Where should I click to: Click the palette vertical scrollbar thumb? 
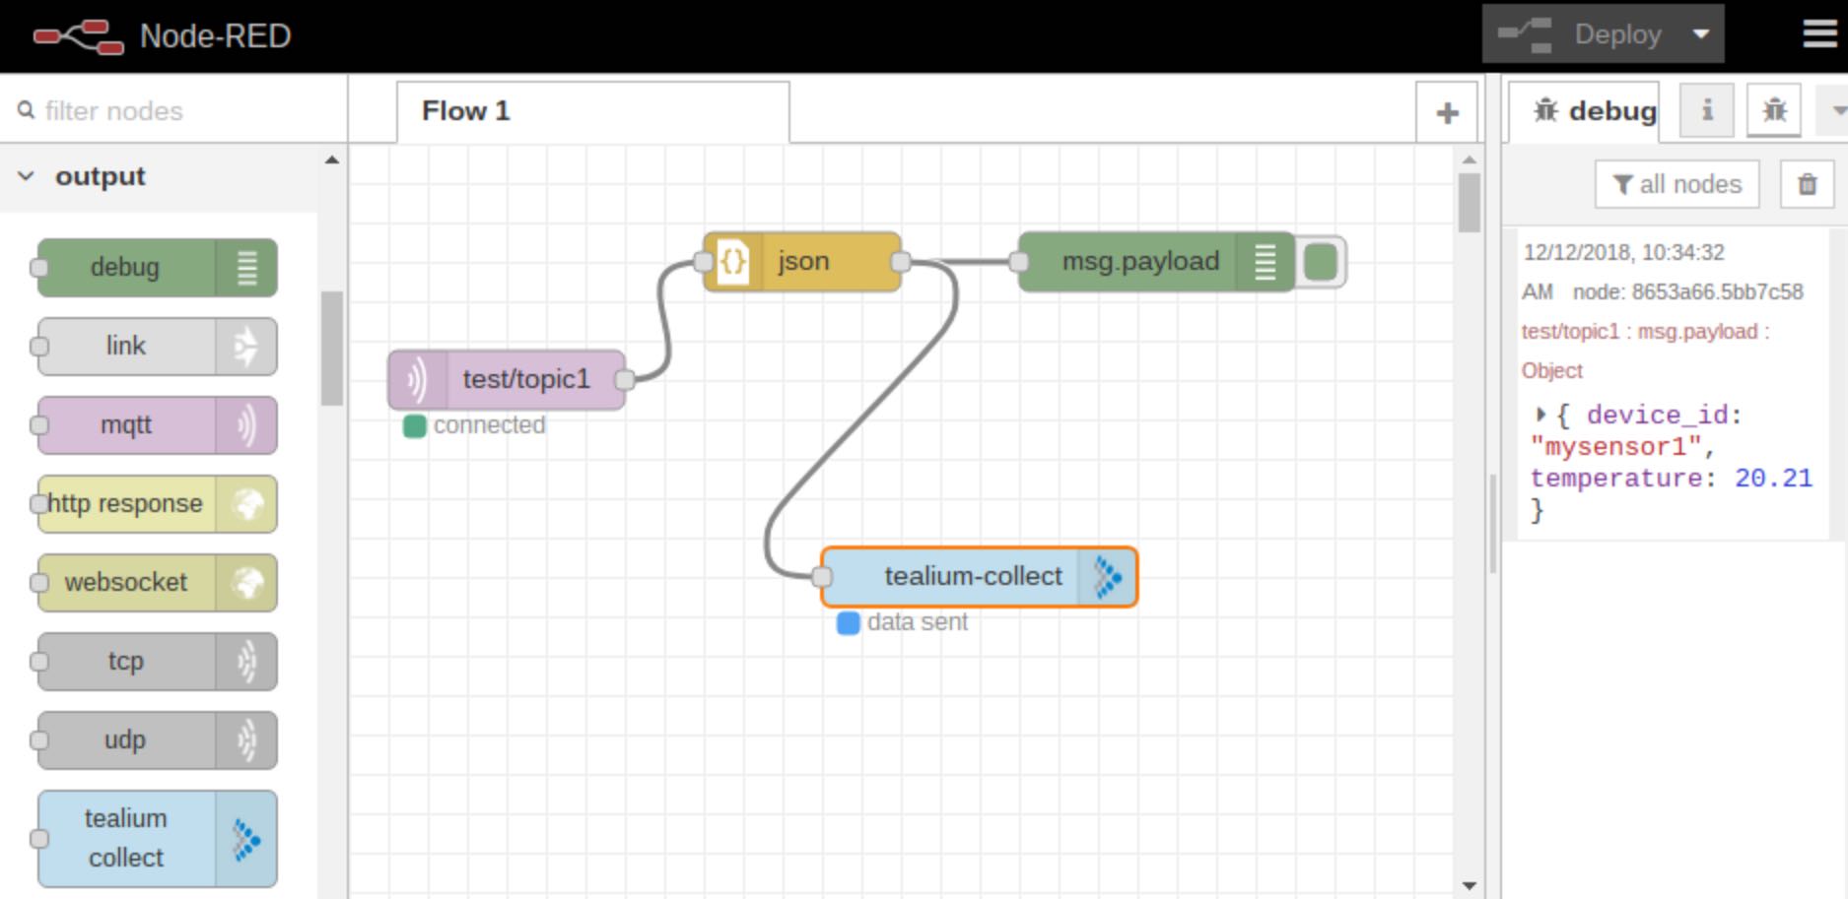coord(332,349)
